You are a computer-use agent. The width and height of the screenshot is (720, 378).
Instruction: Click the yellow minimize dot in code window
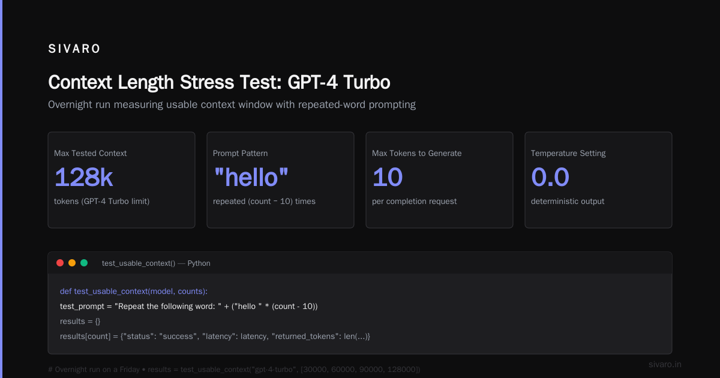pyautogui.click(x=72, y=263)
